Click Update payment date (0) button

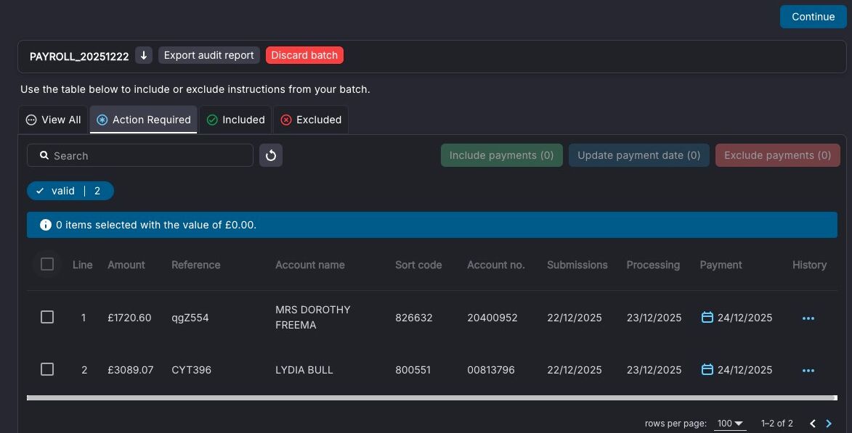coord(639,155)
